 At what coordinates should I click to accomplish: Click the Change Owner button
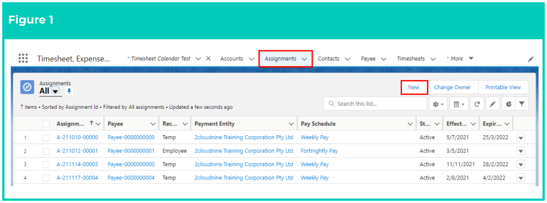(x=452, y=87)
